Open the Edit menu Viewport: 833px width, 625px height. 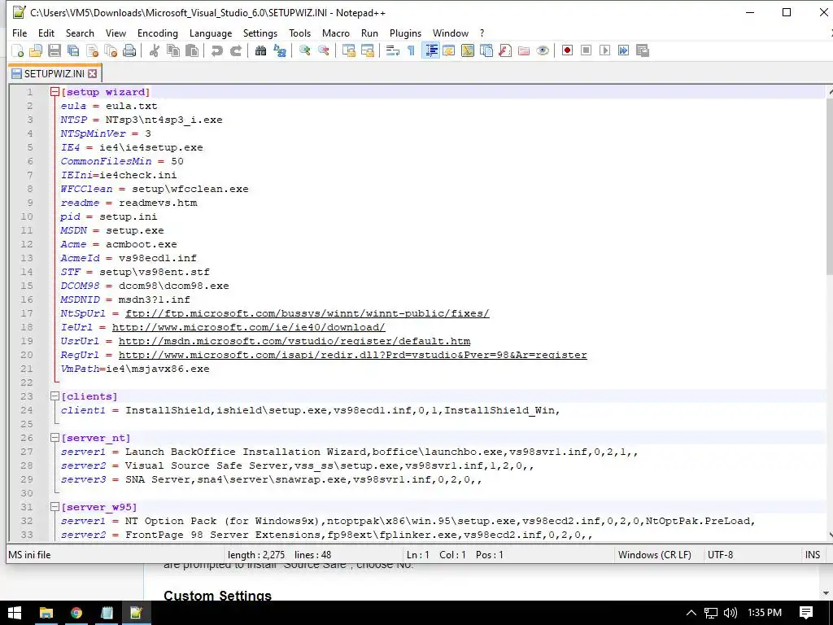46,33
